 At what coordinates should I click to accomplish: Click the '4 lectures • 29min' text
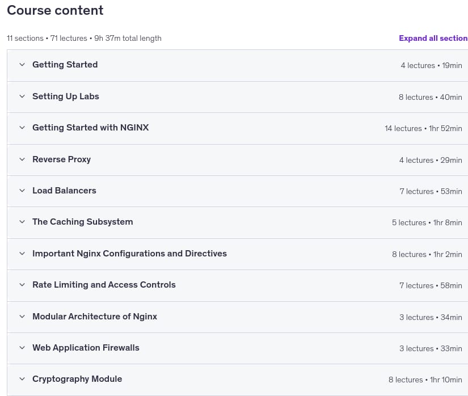[x=431, y=160]
